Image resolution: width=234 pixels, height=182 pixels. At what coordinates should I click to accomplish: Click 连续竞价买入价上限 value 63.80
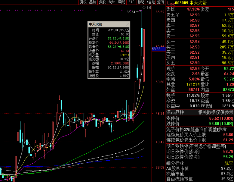pyautogui.click(x=228, y=135)
